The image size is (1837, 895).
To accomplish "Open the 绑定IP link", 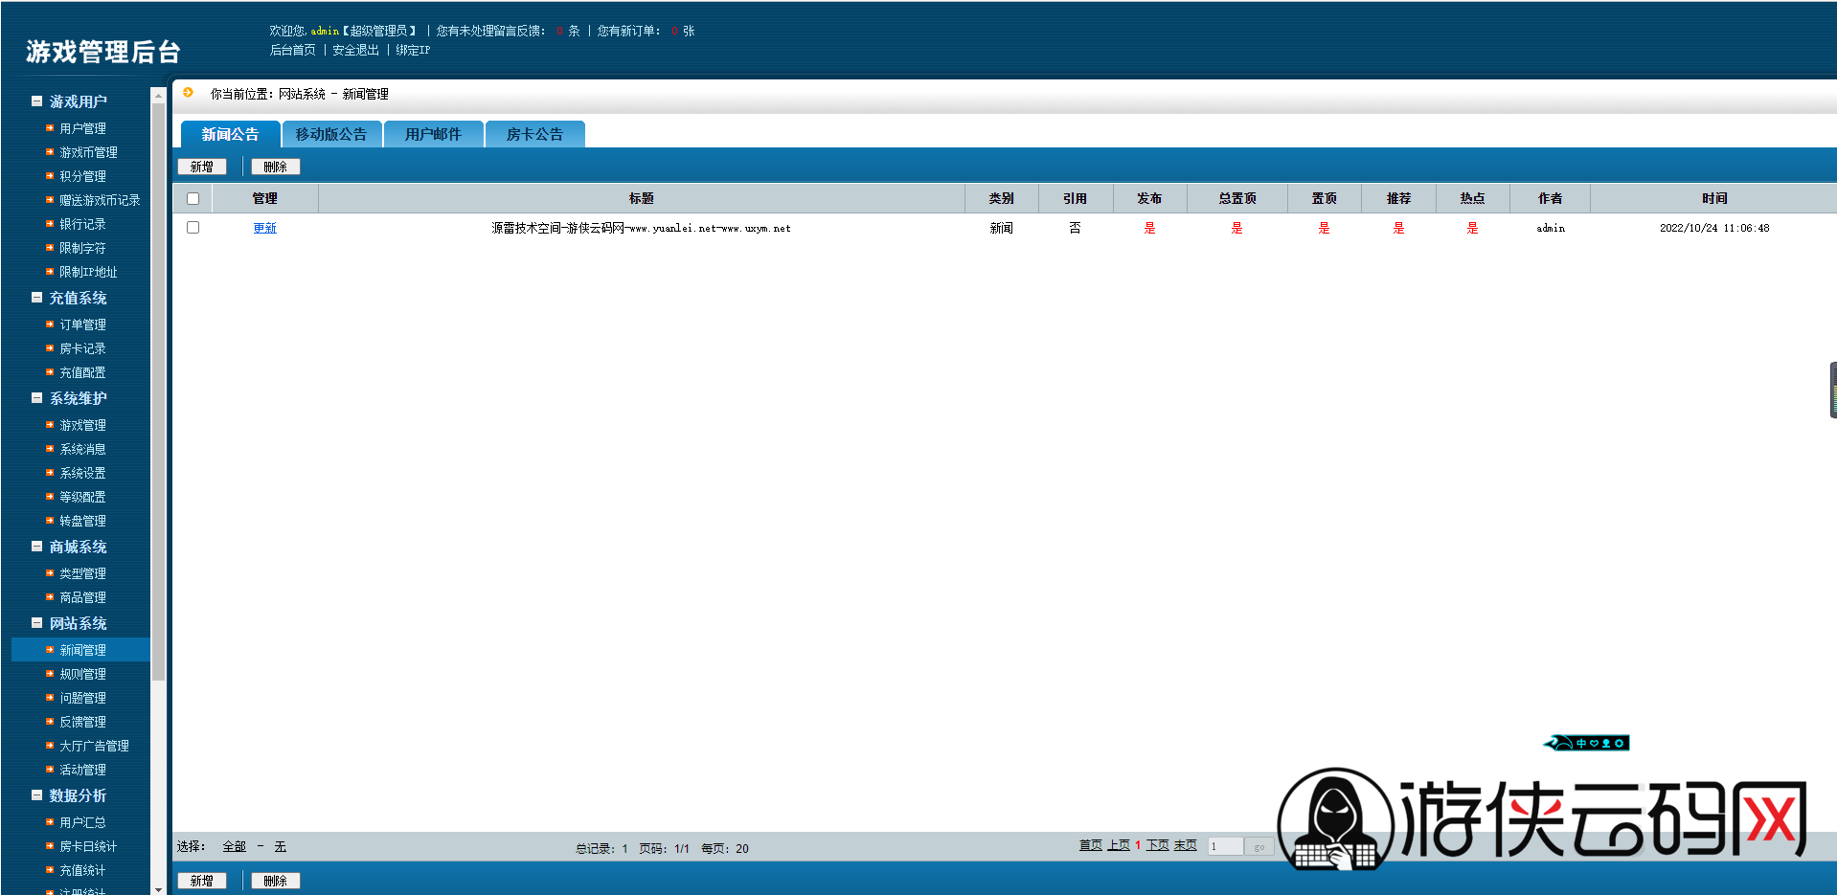I will (414, 50).
